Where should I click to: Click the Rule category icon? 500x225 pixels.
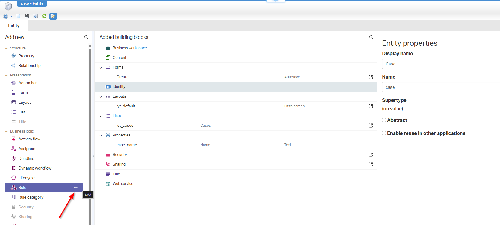click(14, 197)
